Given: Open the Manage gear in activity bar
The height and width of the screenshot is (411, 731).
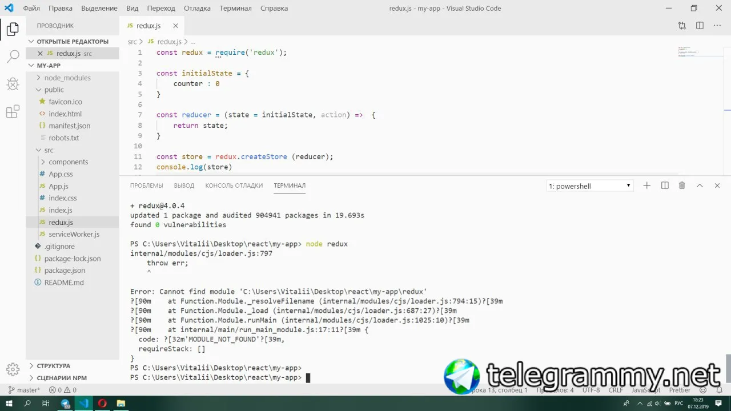Looking at the screenshot, I should (x=13, y=369).
